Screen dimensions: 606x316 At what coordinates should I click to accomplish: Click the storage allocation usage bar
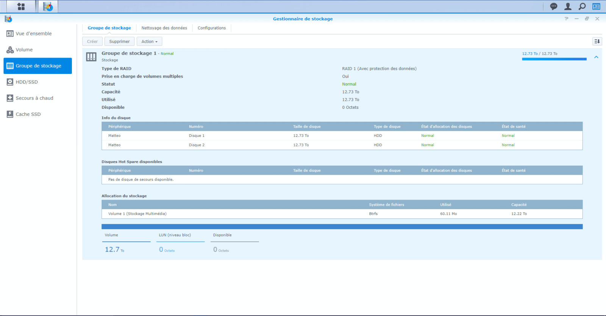(x=342, y=227)
